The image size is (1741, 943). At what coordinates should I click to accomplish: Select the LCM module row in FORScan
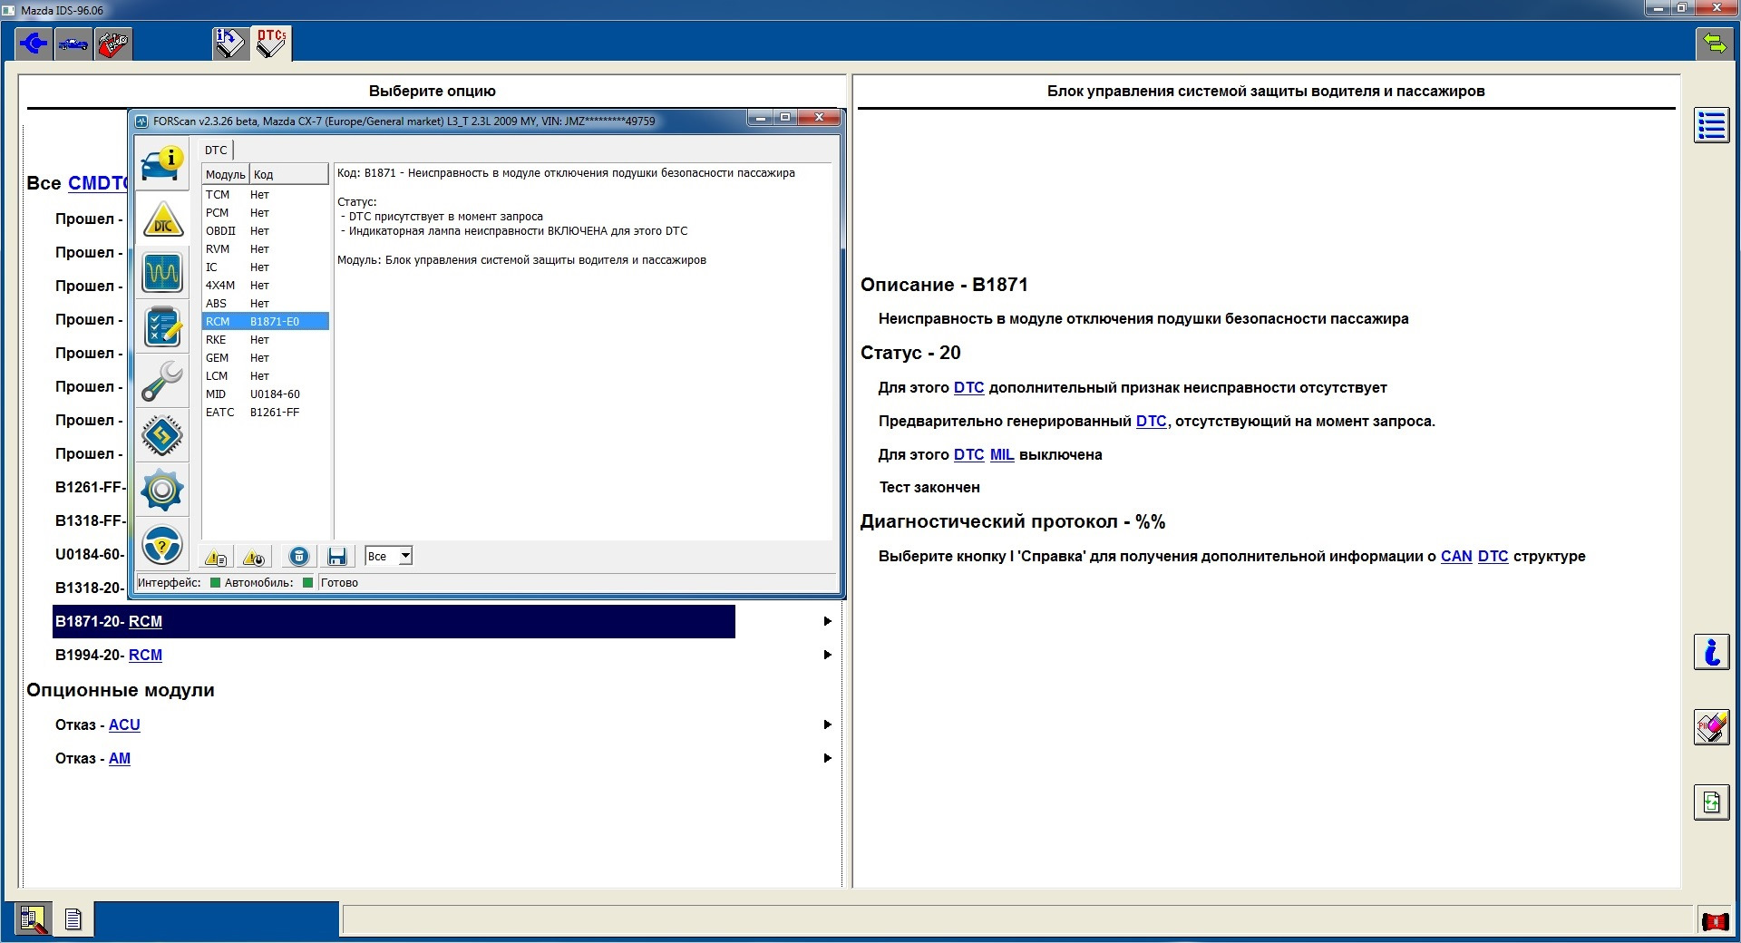click(x=265, y=376)
